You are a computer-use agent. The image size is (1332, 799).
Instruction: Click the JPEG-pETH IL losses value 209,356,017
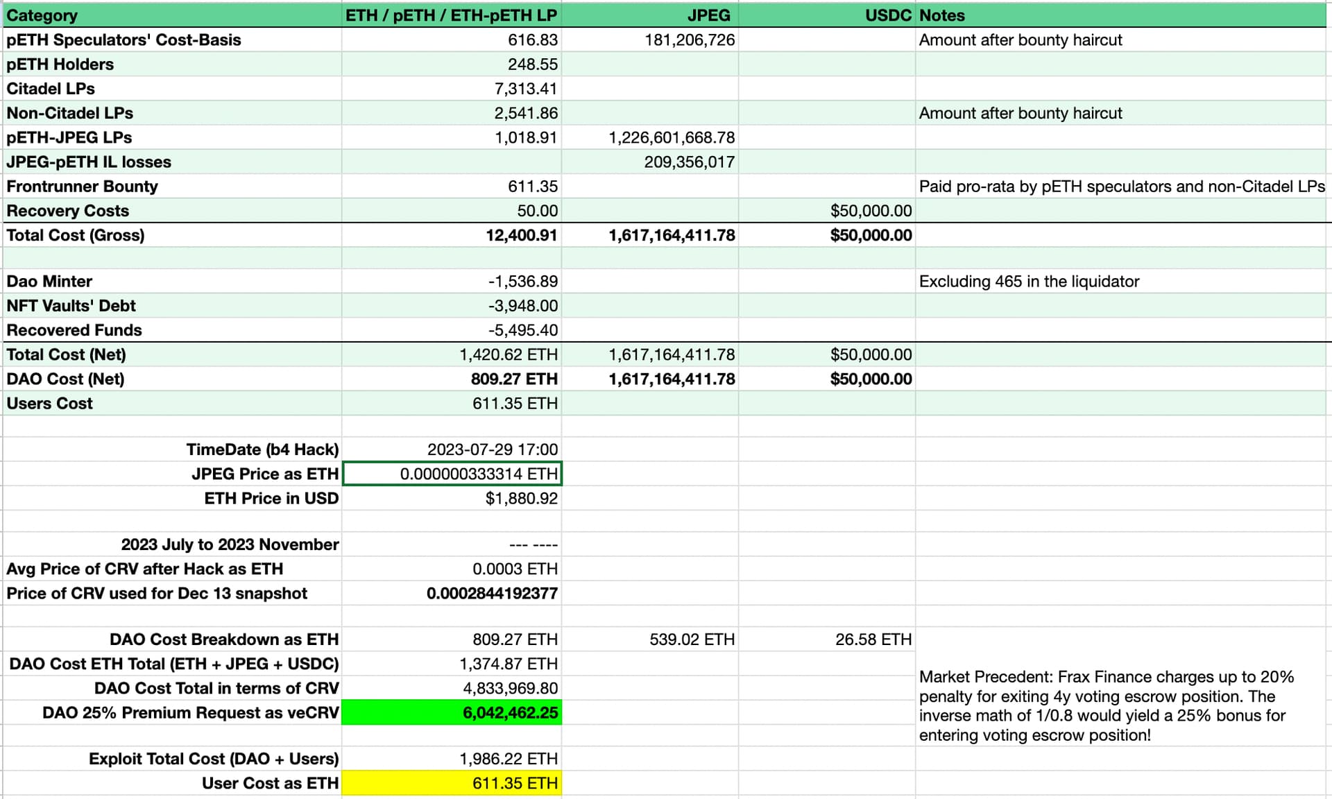649,162
